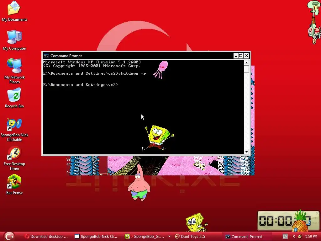Close the Command Prompt window
The height and width of the screenshot is (241, 321).
pyautogui.click(x=247, y=56)
